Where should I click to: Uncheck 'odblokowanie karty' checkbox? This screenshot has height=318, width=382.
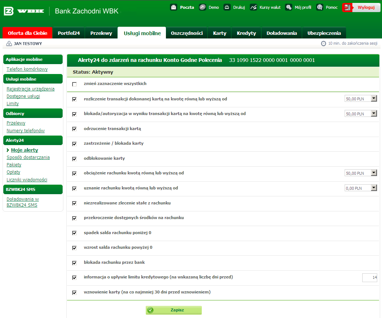(74, 159)
